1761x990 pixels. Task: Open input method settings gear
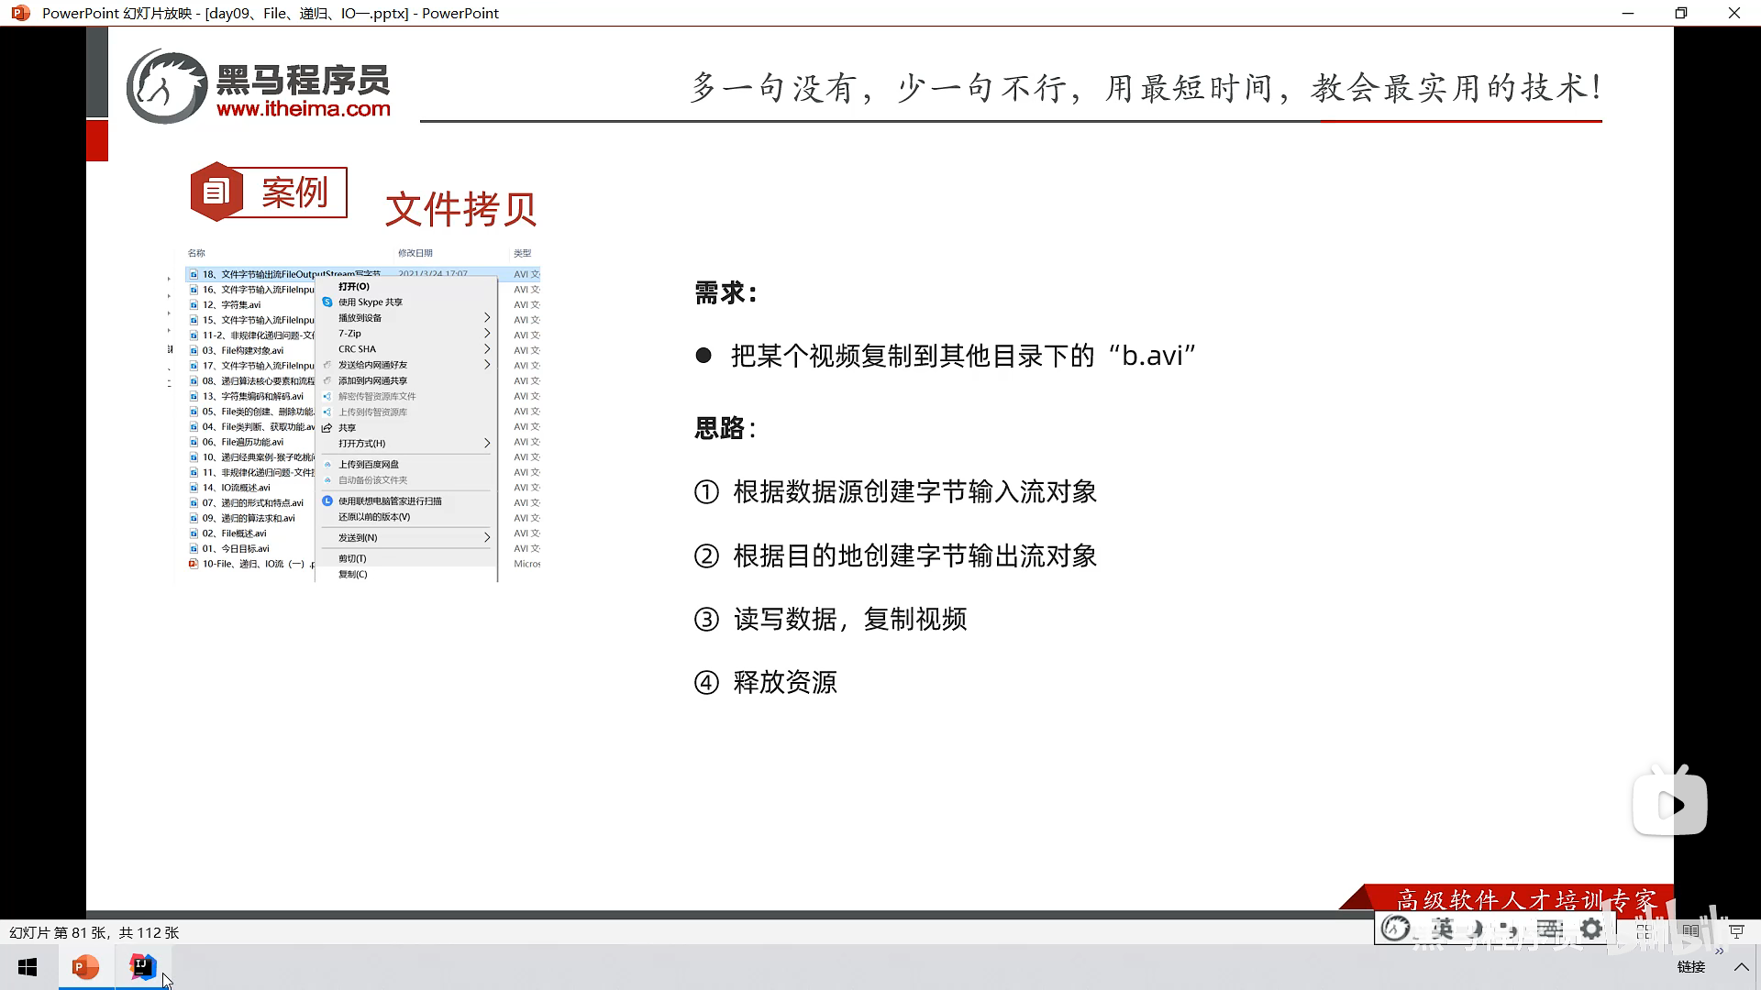[1591, 929]
